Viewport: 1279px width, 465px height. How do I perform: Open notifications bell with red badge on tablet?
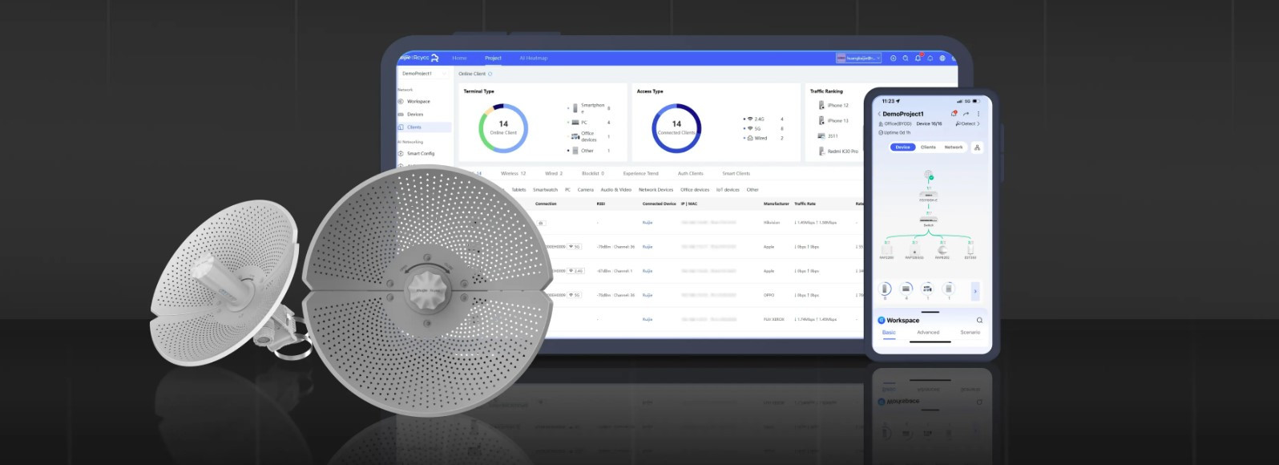918,58
